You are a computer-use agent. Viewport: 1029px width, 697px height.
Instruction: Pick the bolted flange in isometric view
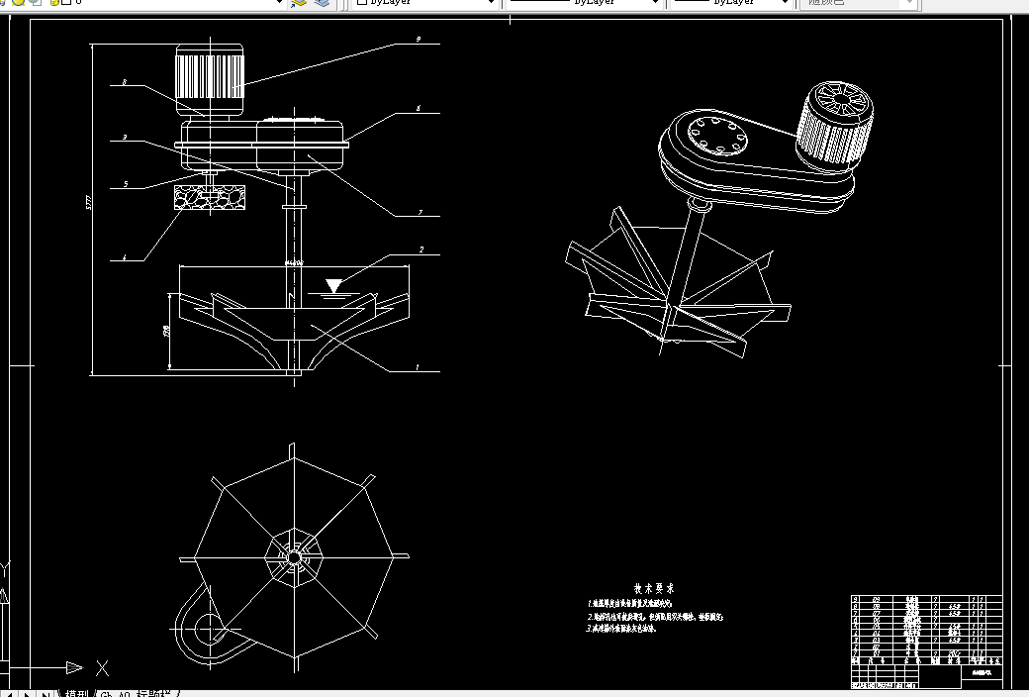[717, 136]
